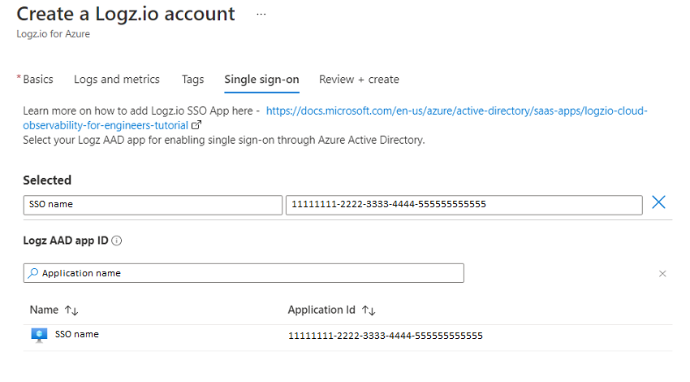
Task: Click the selected application ID field
Action: pyautogui.click(x=464, y=204)
